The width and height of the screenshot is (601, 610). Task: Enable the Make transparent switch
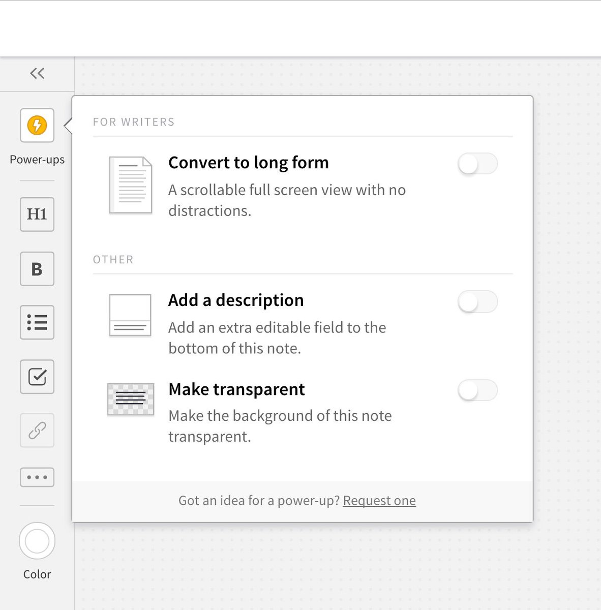pyautogui.click(x=477, y=390)
